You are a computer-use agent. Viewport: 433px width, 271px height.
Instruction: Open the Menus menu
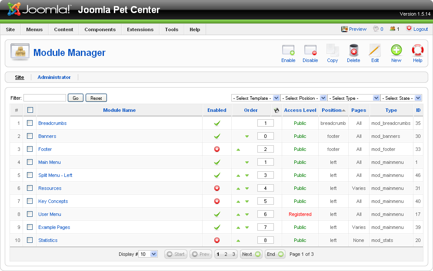34,29
